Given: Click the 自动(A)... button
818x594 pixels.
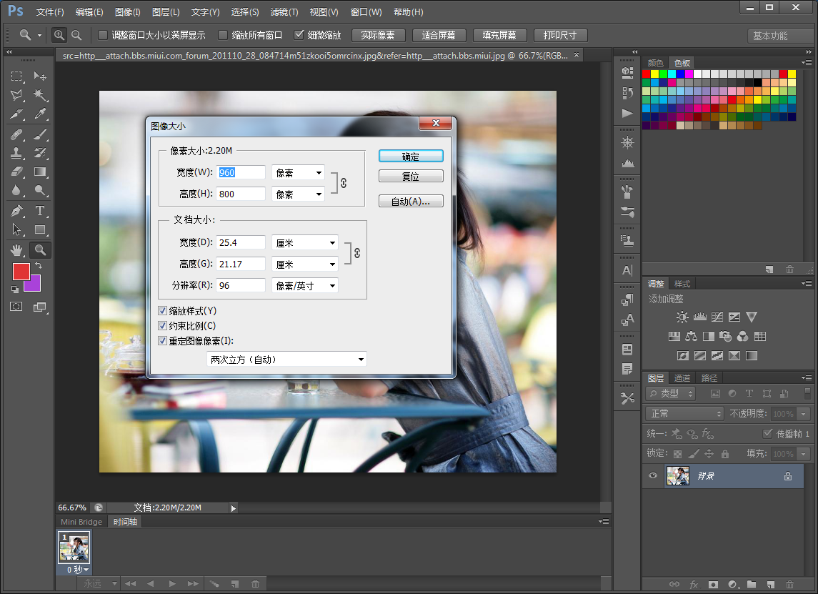Looking at the screenshot, I should tap(411, 202).
